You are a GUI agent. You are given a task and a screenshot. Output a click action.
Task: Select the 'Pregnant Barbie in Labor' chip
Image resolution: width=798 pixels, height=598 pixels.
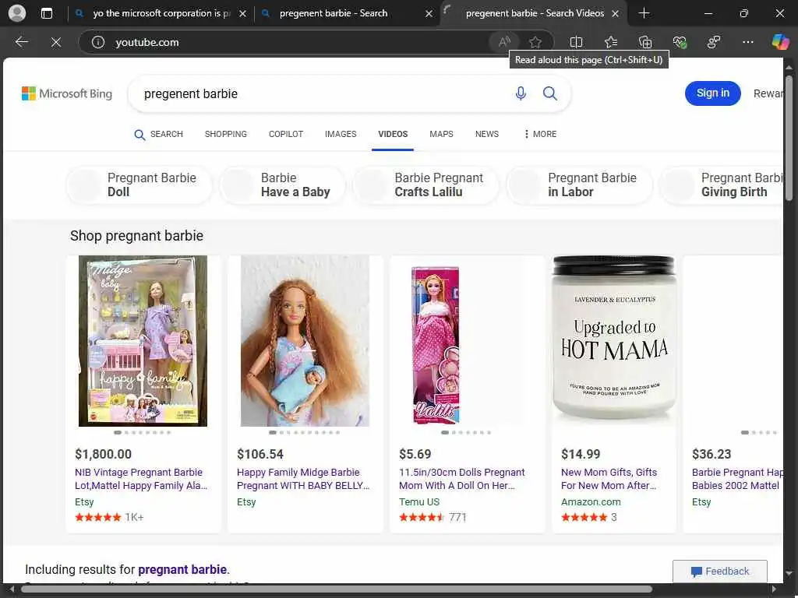(580, 185)
